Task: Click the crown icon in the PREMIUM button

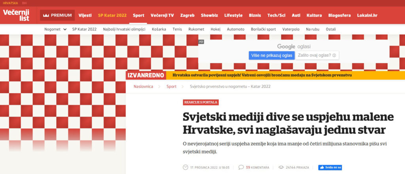Action: click(x=46, y=15)
